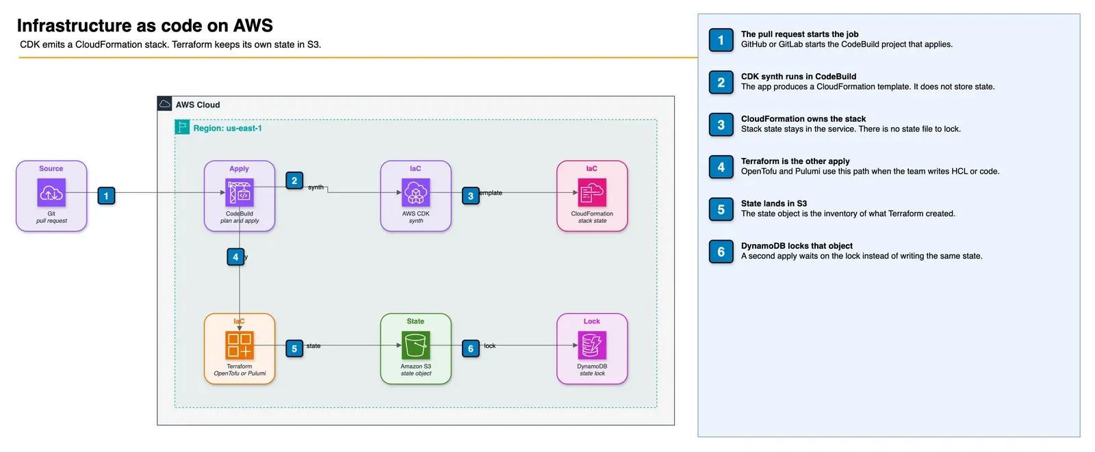
Task: Click the AWS CDK icon
Action: pyautogui.click(x=416, y=193)
